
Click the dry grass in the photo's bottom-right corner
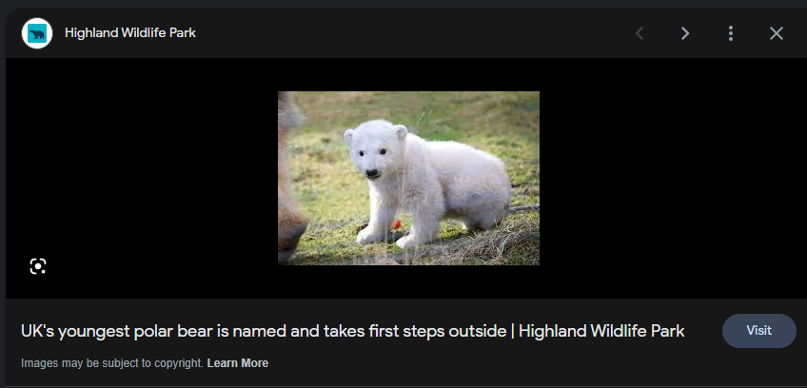pos(509,244)
